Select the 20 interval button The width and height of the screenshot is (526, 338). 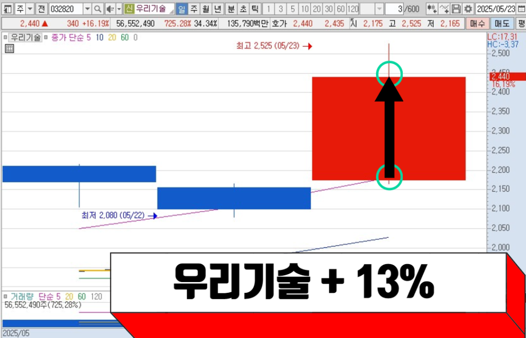click(x=316, y=9)
